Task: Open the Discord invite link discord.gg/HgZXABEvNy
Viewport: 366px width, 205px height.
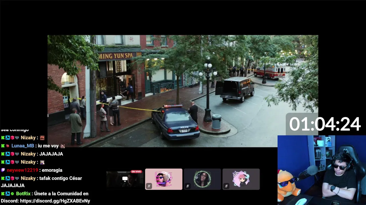Action: 55,201
